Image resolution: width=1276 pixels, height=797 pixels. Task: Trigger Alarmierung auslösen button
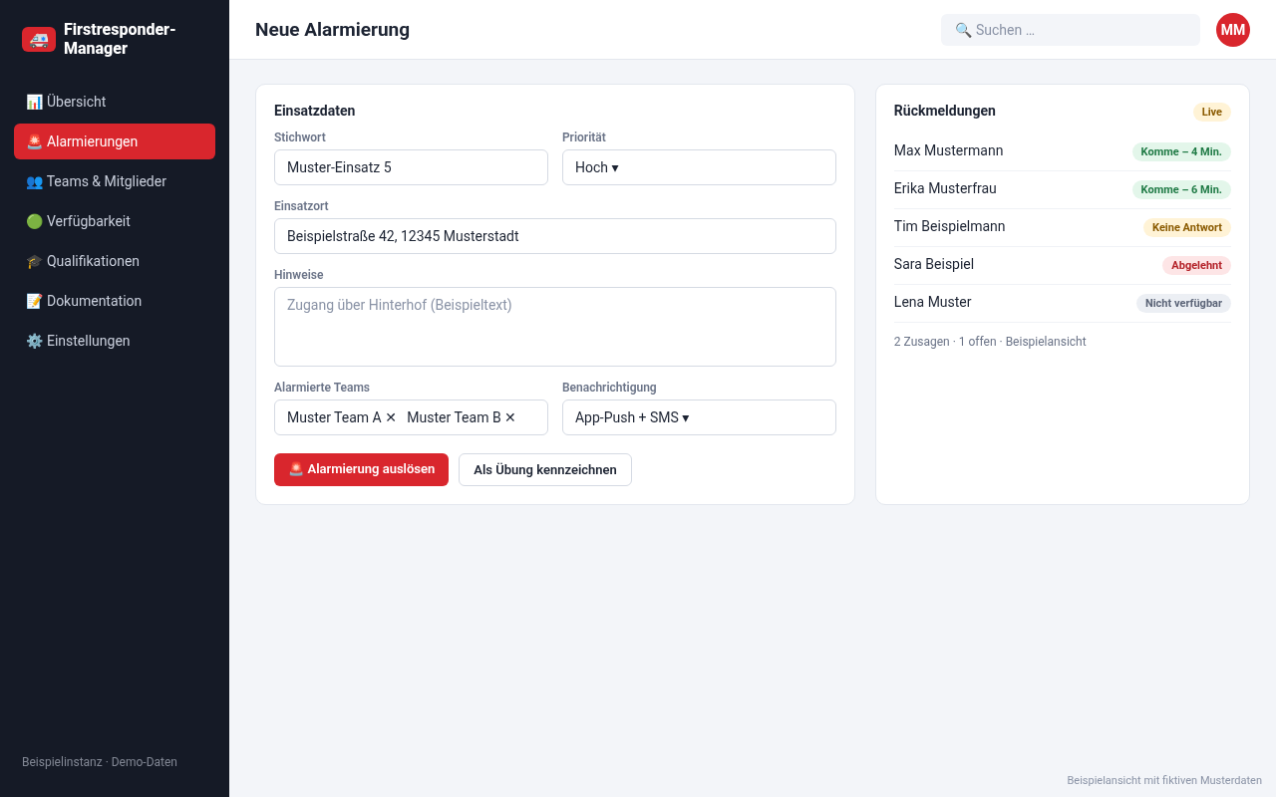coord(361,469)
